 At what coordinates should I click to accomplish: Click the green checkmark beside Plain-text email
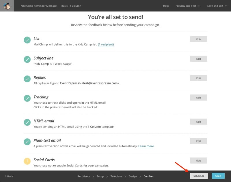(x=27, y=142)
